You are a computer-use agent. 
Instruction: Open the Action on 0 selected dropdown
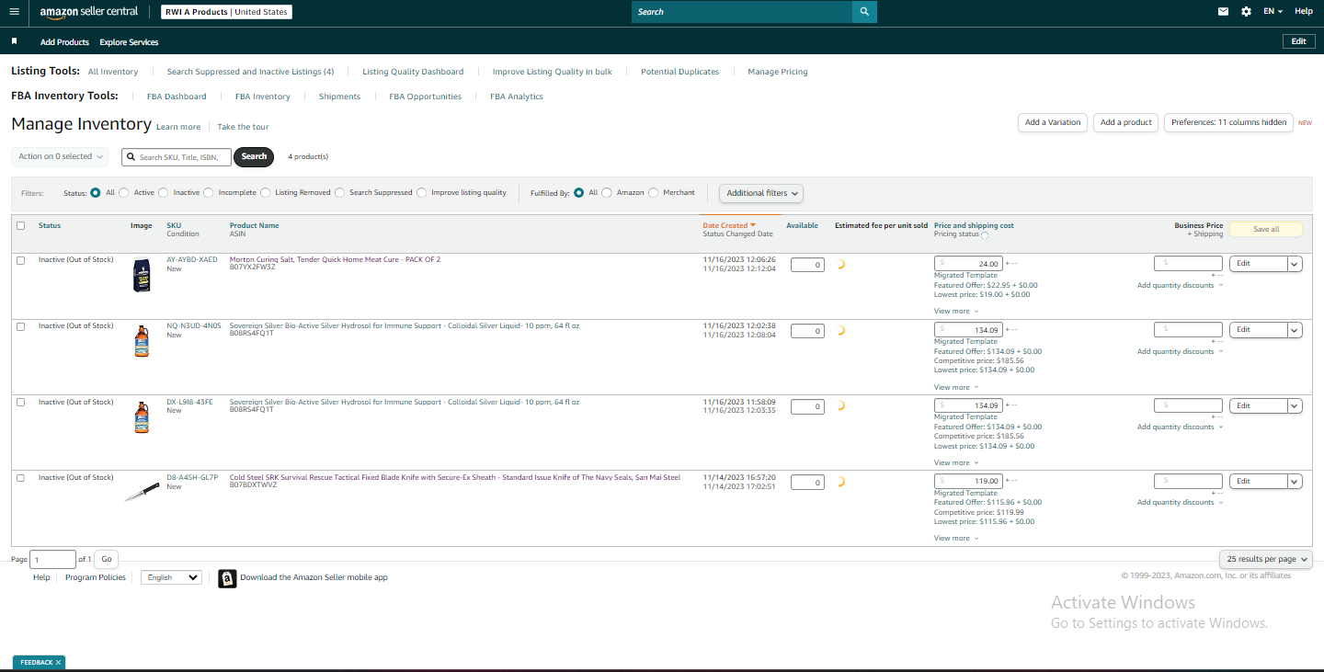(x=60, y=156)
